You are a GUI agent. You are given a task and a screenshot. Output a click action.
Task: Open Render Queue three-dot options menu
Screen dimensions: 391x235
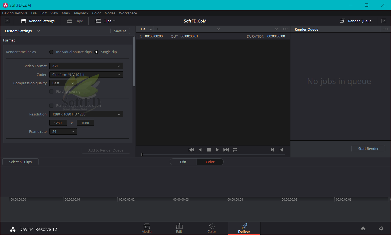click(x=386, y=29)
